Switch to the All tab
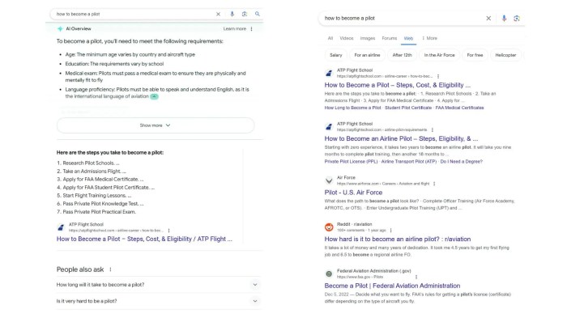This screenshot has height=318, width=567. pos(330,38)
